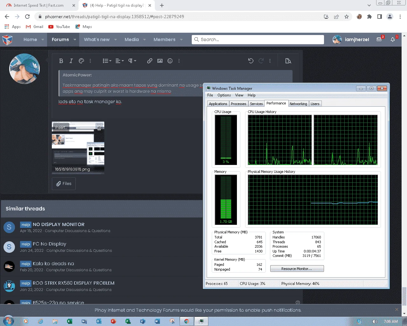
Task: Share this page from the address bar
Action: [336, 17]
